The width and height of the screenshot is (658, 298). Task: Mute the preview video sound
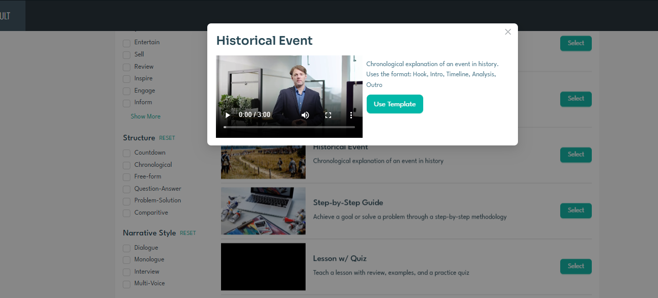coord(305,115)
